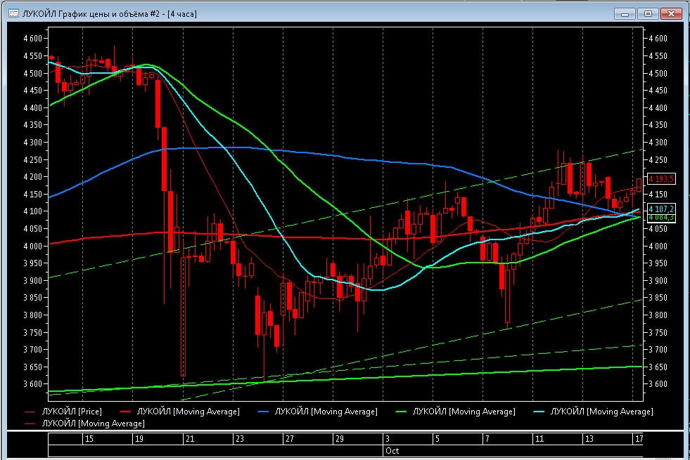Select the blue Moving Average legend entry
The image size is (690, 460).
click(x=326, y=412)
